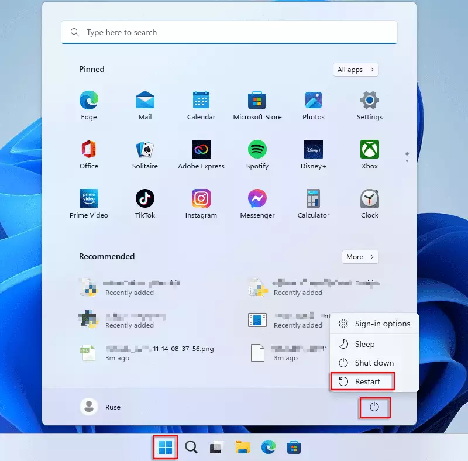Open the Spotify pinned app
Screen dimensions: 468x461
click(257, 150)
